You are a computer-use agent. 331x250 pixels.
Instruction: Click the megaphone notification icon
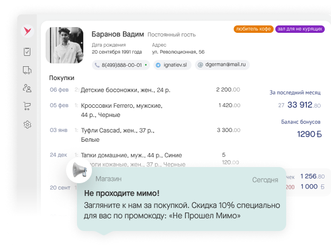79,170
